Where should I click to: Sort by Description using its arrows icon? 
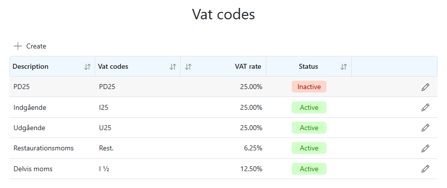pos(87,67)
